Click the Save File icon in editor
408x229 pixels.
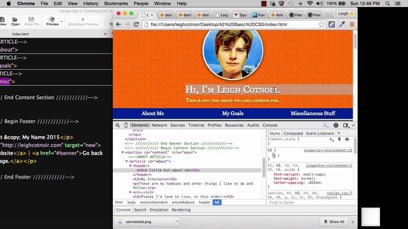click(x=31, y=21)
